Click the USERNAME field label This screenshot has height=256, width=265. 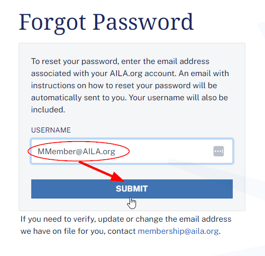click(51, 130)
